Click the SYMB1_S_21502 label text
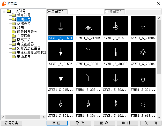The height and width of the screenshot is (126, 162). click(88, 38)
